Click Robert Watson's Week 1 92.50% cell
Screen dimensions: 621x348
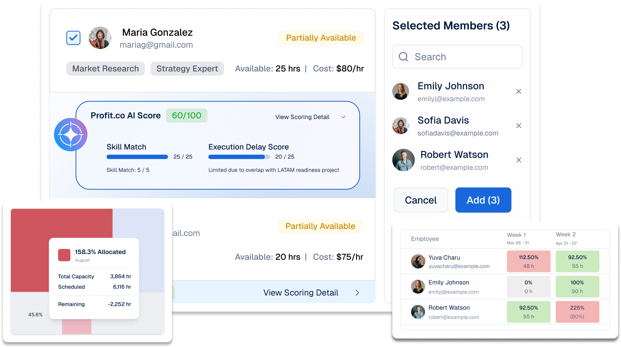pyautogui.click(x=528, y=312)
